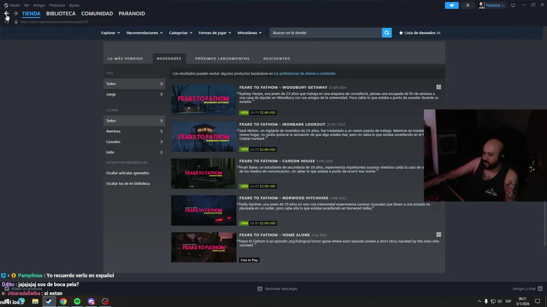
Task: Filter type by Juego
Action: click(x=134, y=94)
